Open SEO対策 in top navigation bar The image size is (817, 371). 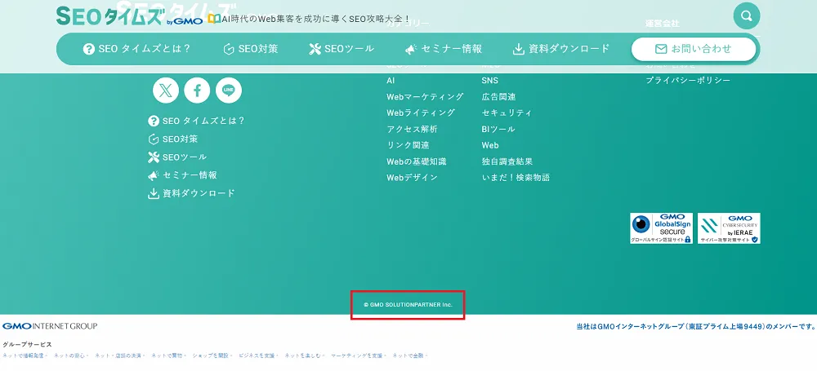coord(251,49)
